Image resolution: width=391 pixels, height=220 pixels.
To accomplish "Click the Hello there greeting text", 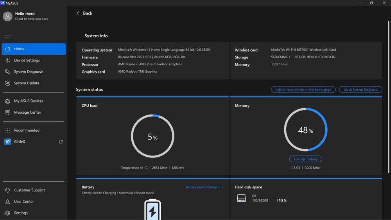I will coord(25,14).
